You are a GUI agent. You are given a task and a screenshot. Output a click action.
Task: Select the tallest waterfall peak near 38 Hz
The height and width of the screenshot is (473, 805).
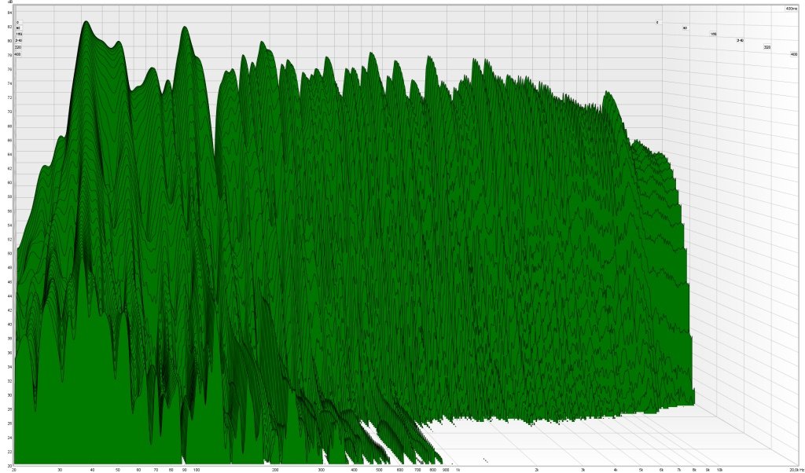coord(85,23)
